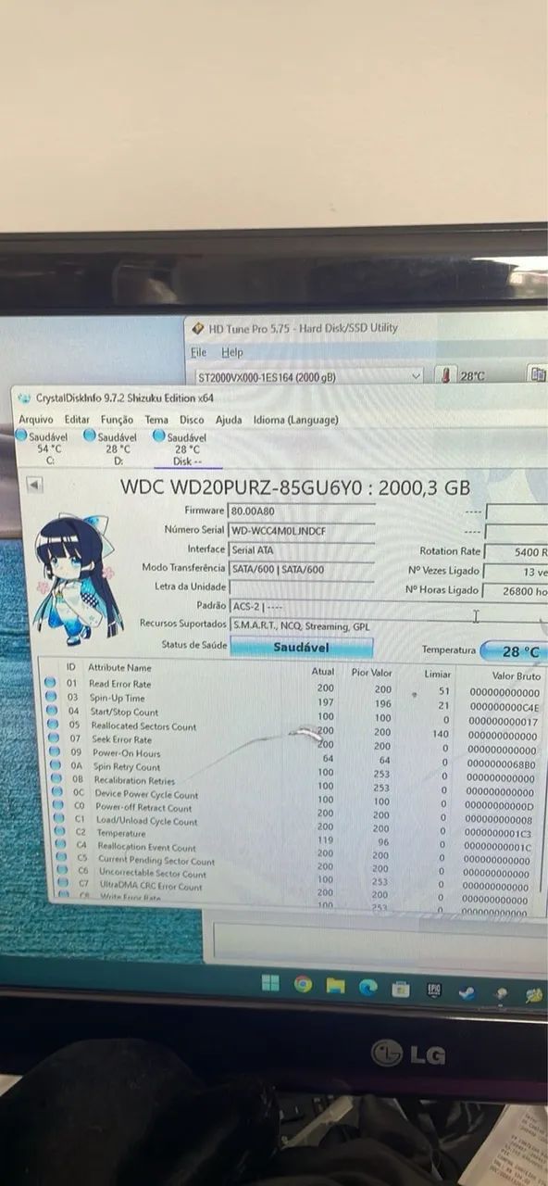Open Steam from the taskbar
The image size is (548, 1186).
pos(467,993)
